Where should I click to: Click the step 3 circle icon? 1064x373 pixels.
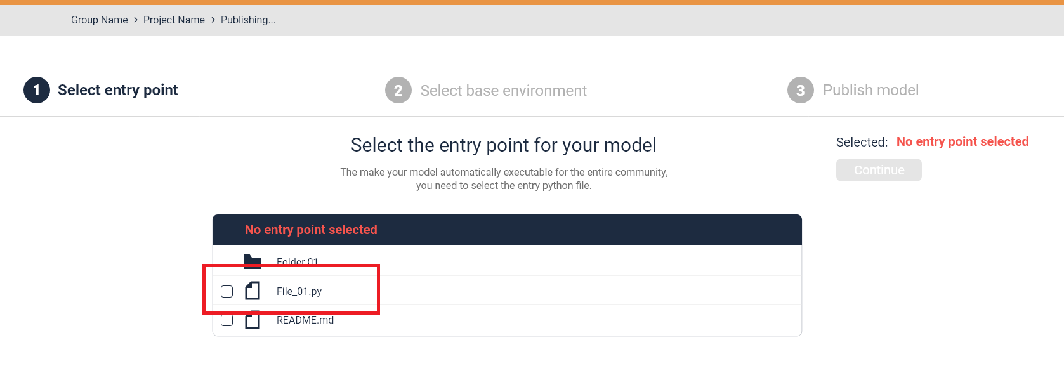(x=801, y=90)
